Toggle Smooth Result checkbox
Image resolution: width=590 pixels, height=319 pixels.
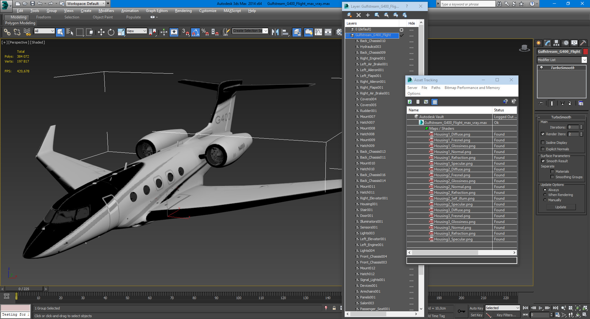tap(543, 161)
